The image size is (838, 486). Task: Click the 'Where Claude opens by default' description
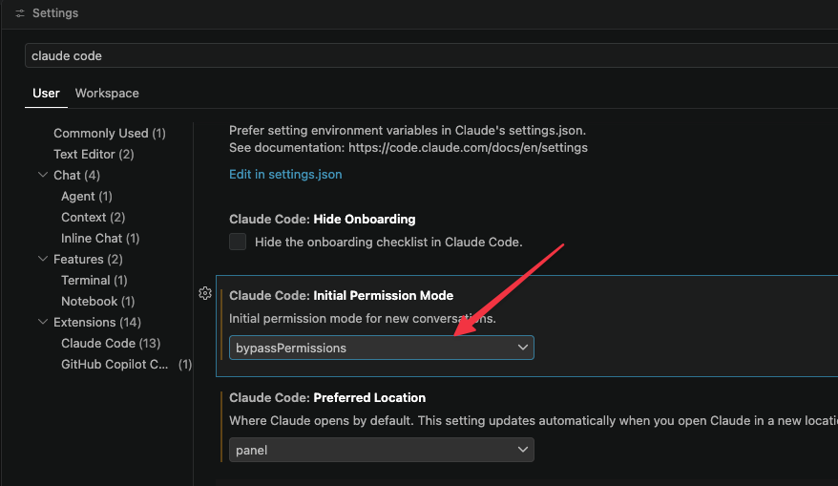click(x=534, y=421)
